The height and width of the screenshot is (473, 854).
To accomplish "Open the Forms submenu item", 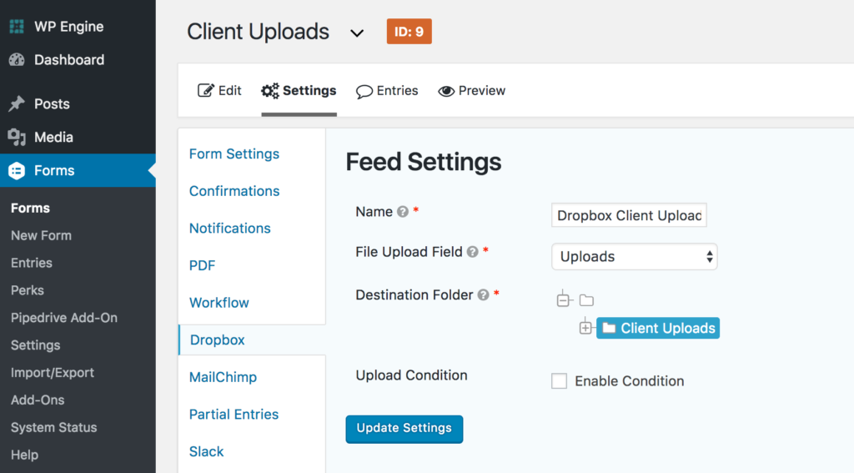I will pyautogui.click(x=30, y=209).
